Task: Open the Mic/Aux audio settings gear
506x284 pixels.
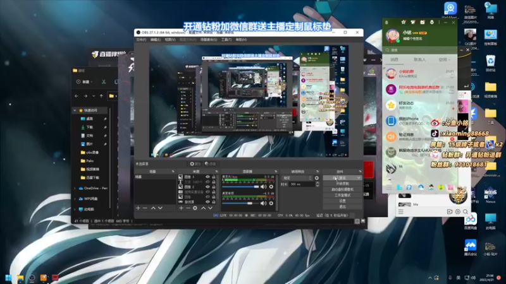Action: click(271, 187)
